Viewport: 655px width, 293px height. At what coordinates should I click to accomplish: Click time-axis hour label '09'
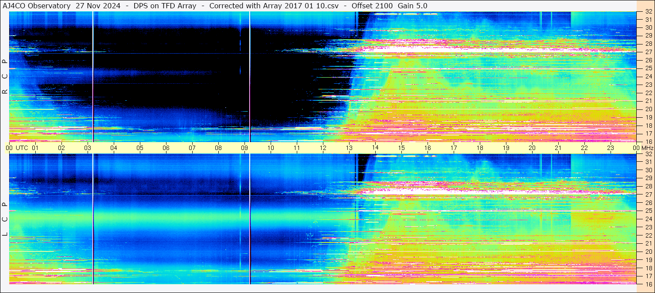(x=244, y=148)
